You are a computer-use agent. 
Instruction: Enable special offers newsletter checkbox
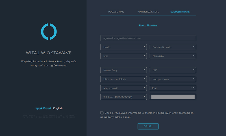tap(102, 113)
